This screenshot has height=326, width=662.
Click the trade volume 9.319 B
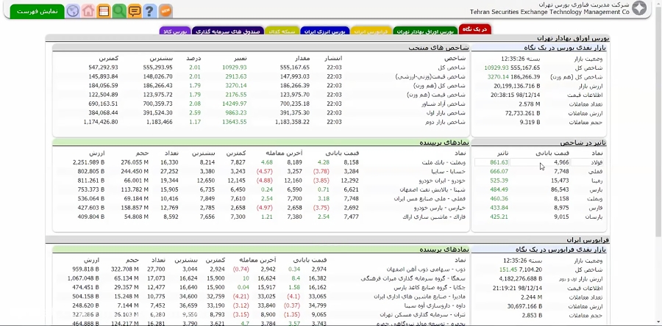pos(530,123)
